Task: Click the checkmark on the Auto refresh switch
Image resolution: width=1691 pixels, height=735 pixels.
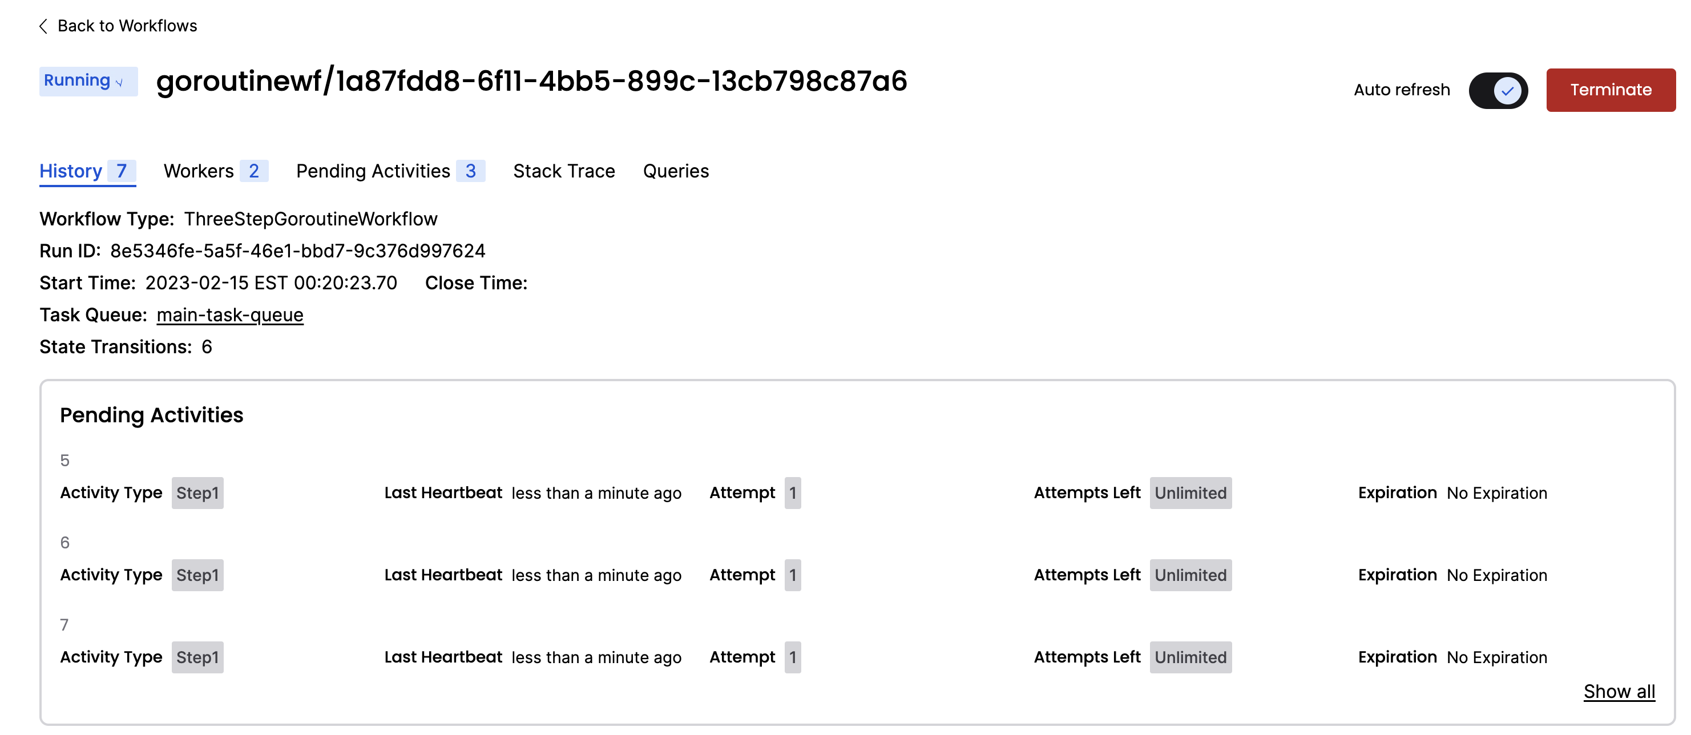Action: tap(1508, 90)
